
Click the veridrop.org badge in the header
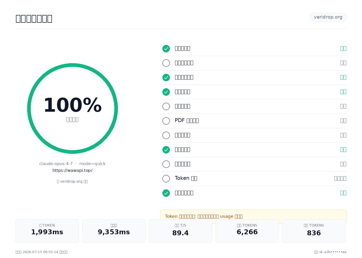coord(328,17)
